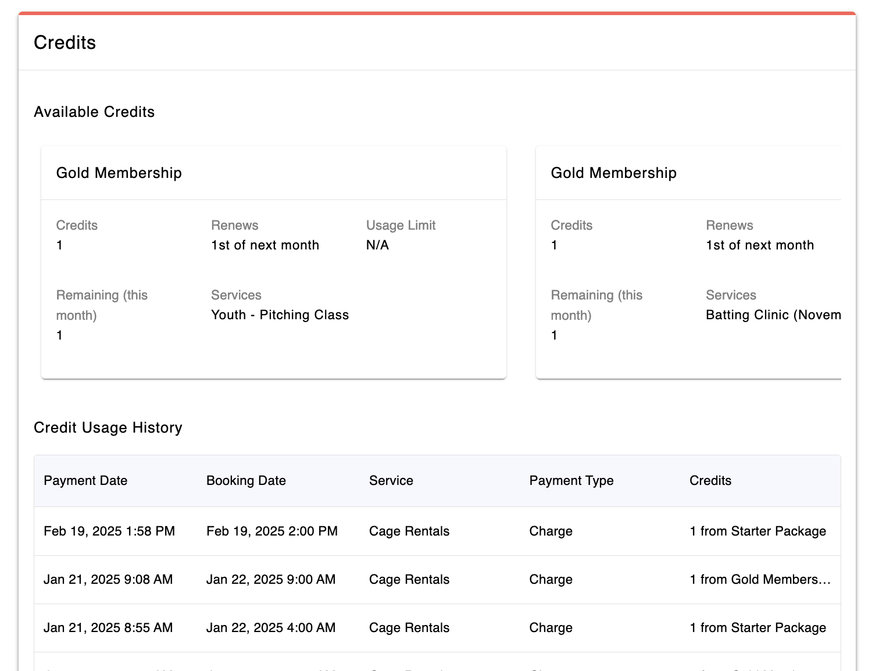This screenshot has height=671, width=879.
Task: Click the truncated "1 from Gold Members…" credits cell
Action: (x=760, y=580)
